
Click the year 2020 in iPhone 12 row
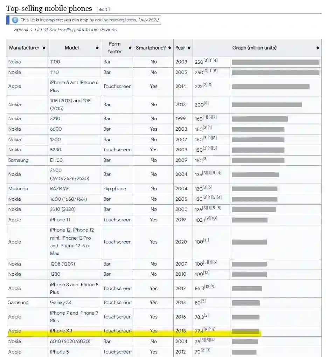181,242
